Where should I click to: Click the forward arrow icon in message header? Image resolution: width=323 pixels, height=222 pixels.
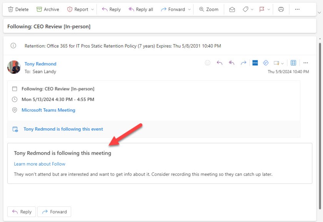[x=243, y=63]
